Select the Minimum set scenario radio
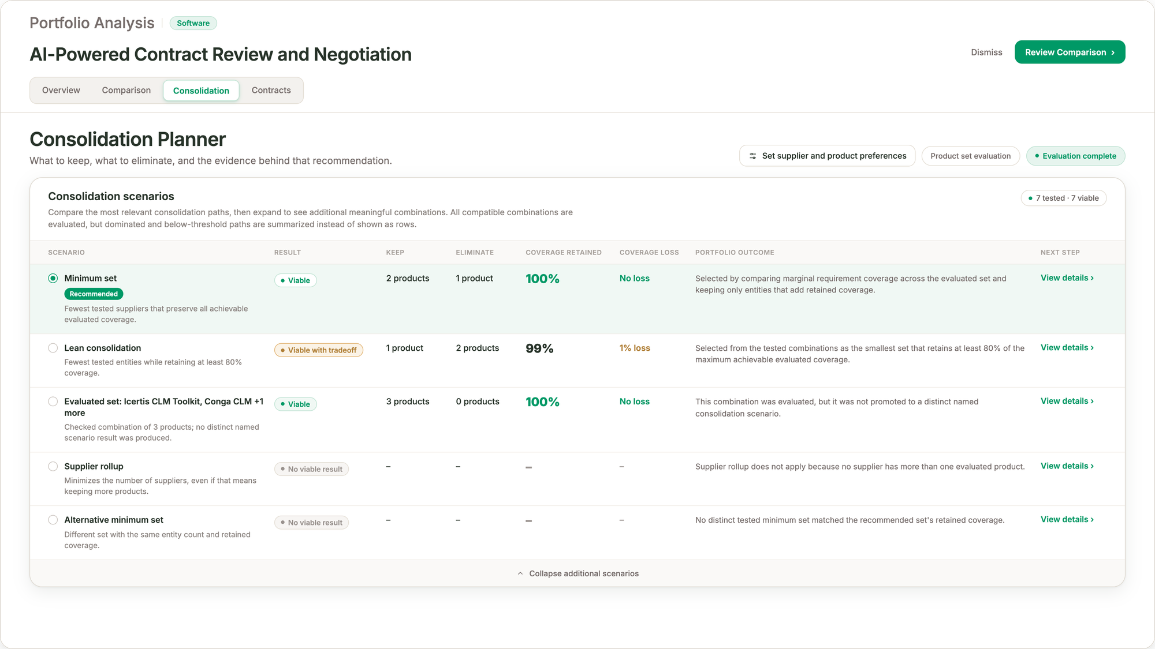The width and height of the screenshot is (1155, 649). point(53,278)
